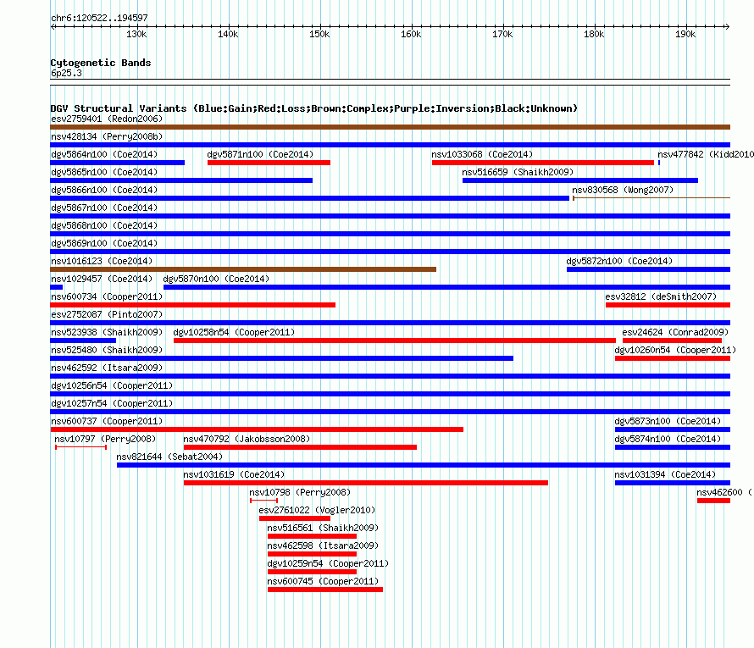Click nsv1016123 (Coe2014) complex variant label
The height and width of the screenshot is (648, 754).
[x=102, y=261]
